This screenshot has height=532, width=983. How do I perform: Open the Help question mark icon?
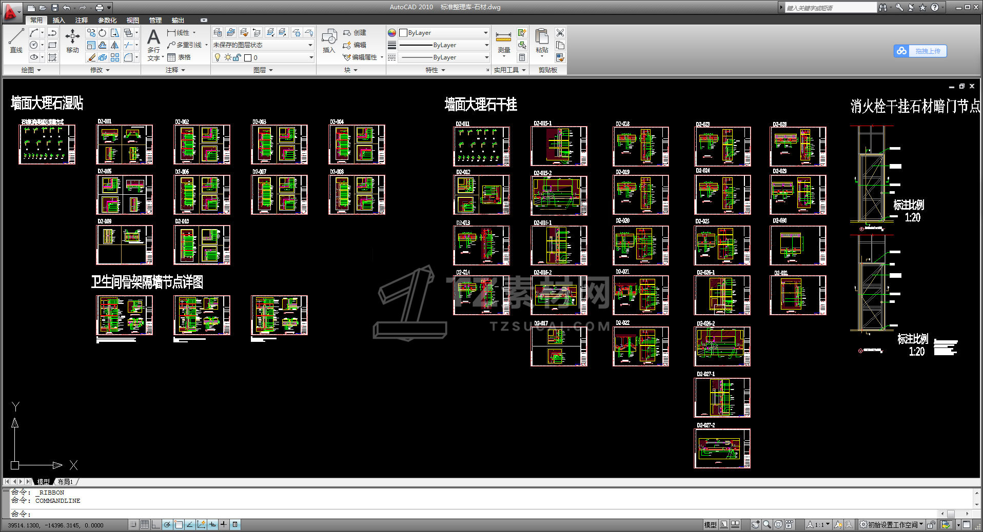(935, 7)
